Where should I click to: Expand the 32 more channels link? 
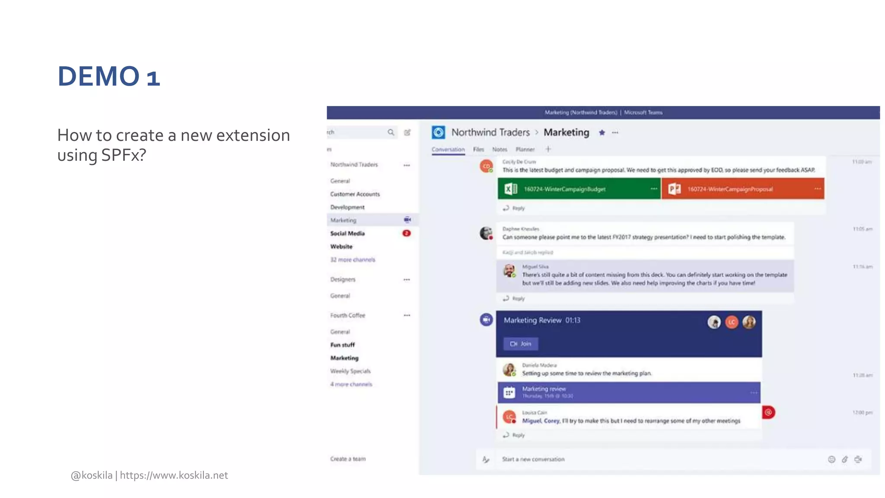(x=353, y=260)
